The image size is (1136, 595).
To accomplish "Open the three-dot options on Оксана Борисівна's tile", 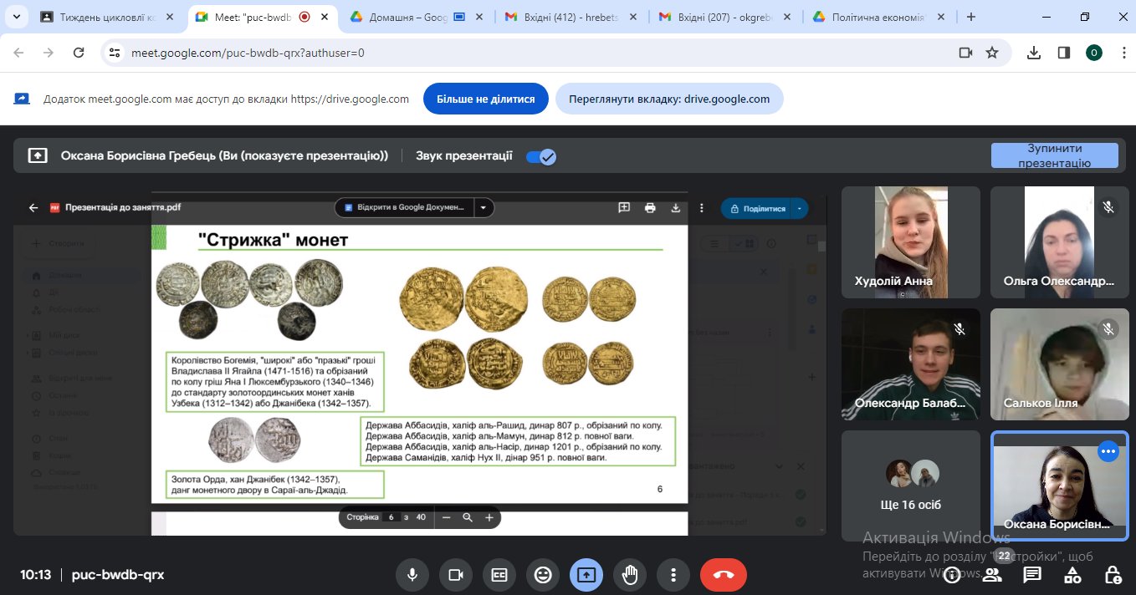I will pyautogui.click(x=1108, y=451).
